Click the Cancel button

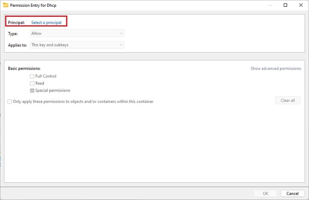[293, 194]
